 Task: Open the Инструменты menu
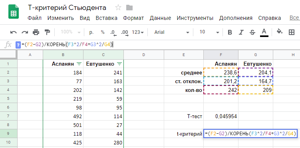[x=195, y=18]
